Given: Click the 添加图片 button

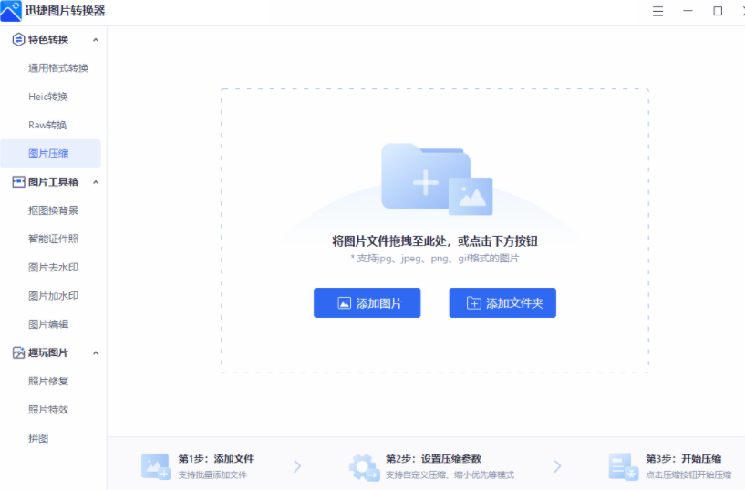Looking at the screenshot, I should pos(367,302).
